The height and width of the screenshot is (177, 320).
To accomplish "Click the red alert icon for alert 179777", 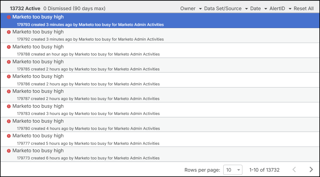I will pos(9,136).
